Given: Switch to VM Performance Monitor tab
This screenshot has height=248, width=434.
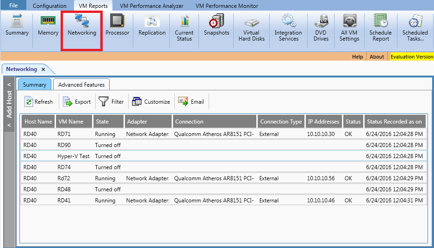Looking at the screenshot, I should tap(227, 6).
